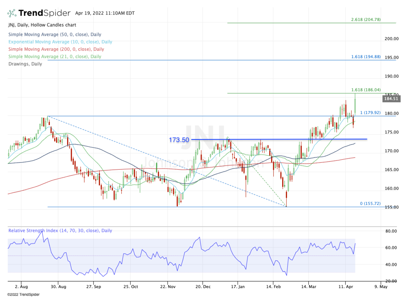
Task: Select the 173.50 support level label
Action: (179, 140)
